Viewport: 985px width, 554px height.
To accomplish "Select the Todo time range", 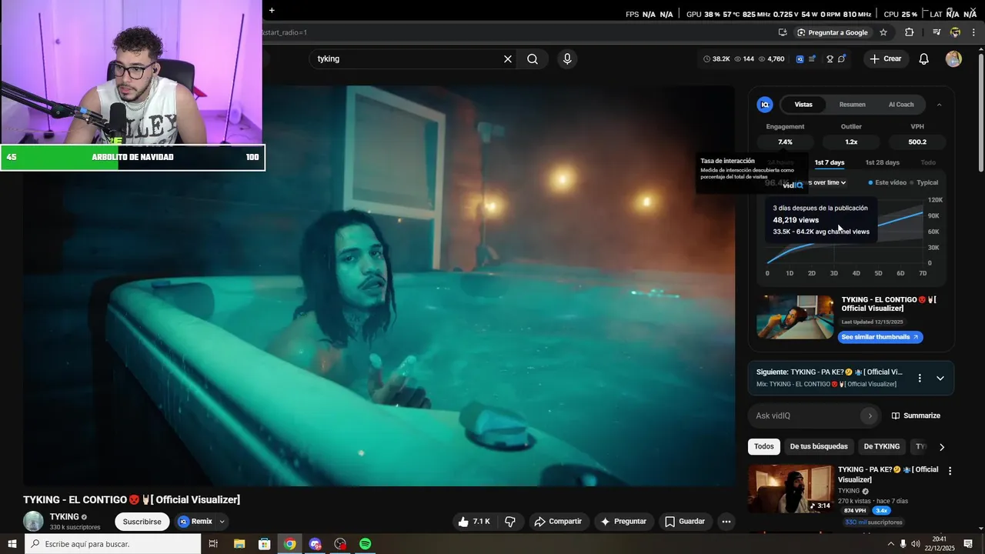I will [929, 162].
